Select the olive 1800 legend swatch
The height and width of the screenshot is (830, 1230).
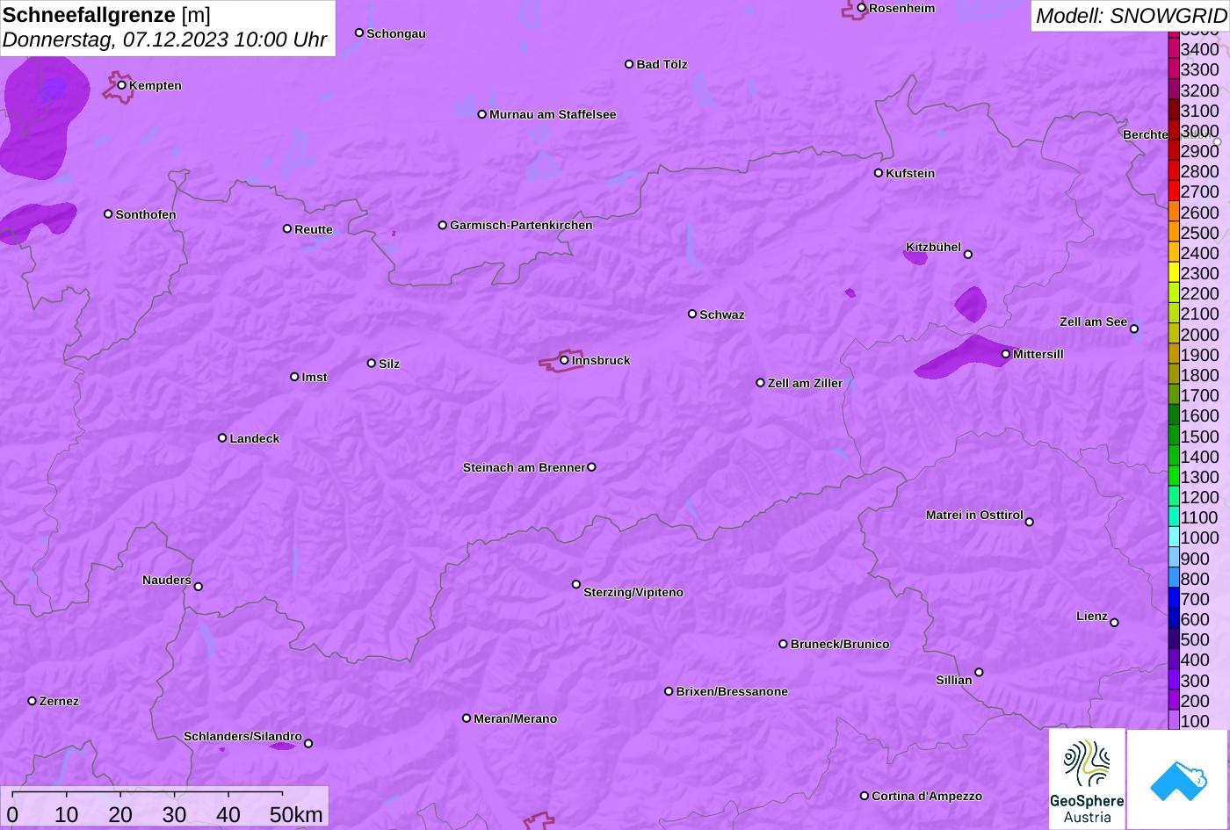point(1174,375)
